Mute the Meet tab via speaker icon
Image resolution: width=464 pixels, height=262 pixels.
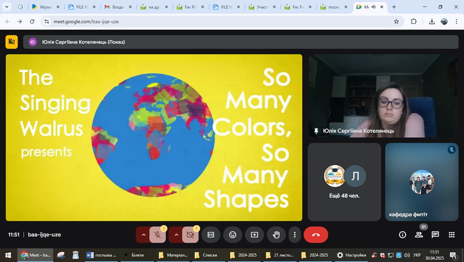pyautogui.click(x=374, y=7)
